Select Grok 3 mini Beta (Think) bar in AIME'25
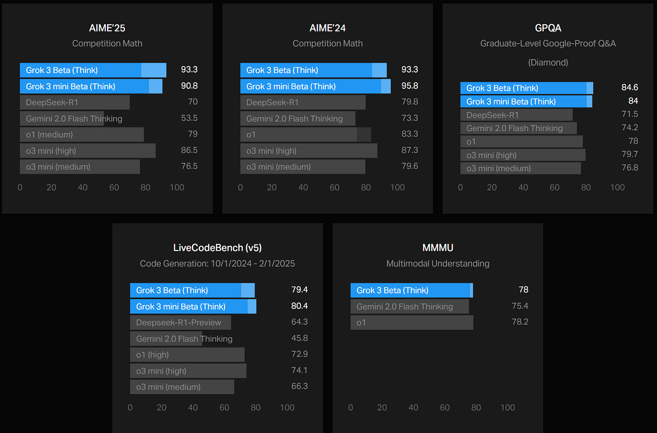The height and width of the screenshot is (433, 657). tap(91, 87)
